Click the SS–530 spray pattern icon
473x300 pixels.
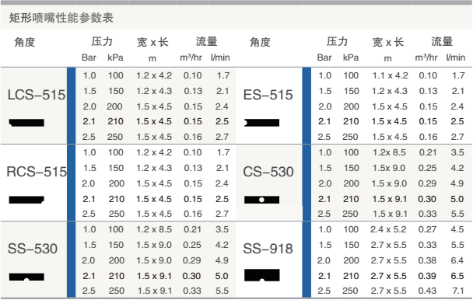[x=26, y=277]
